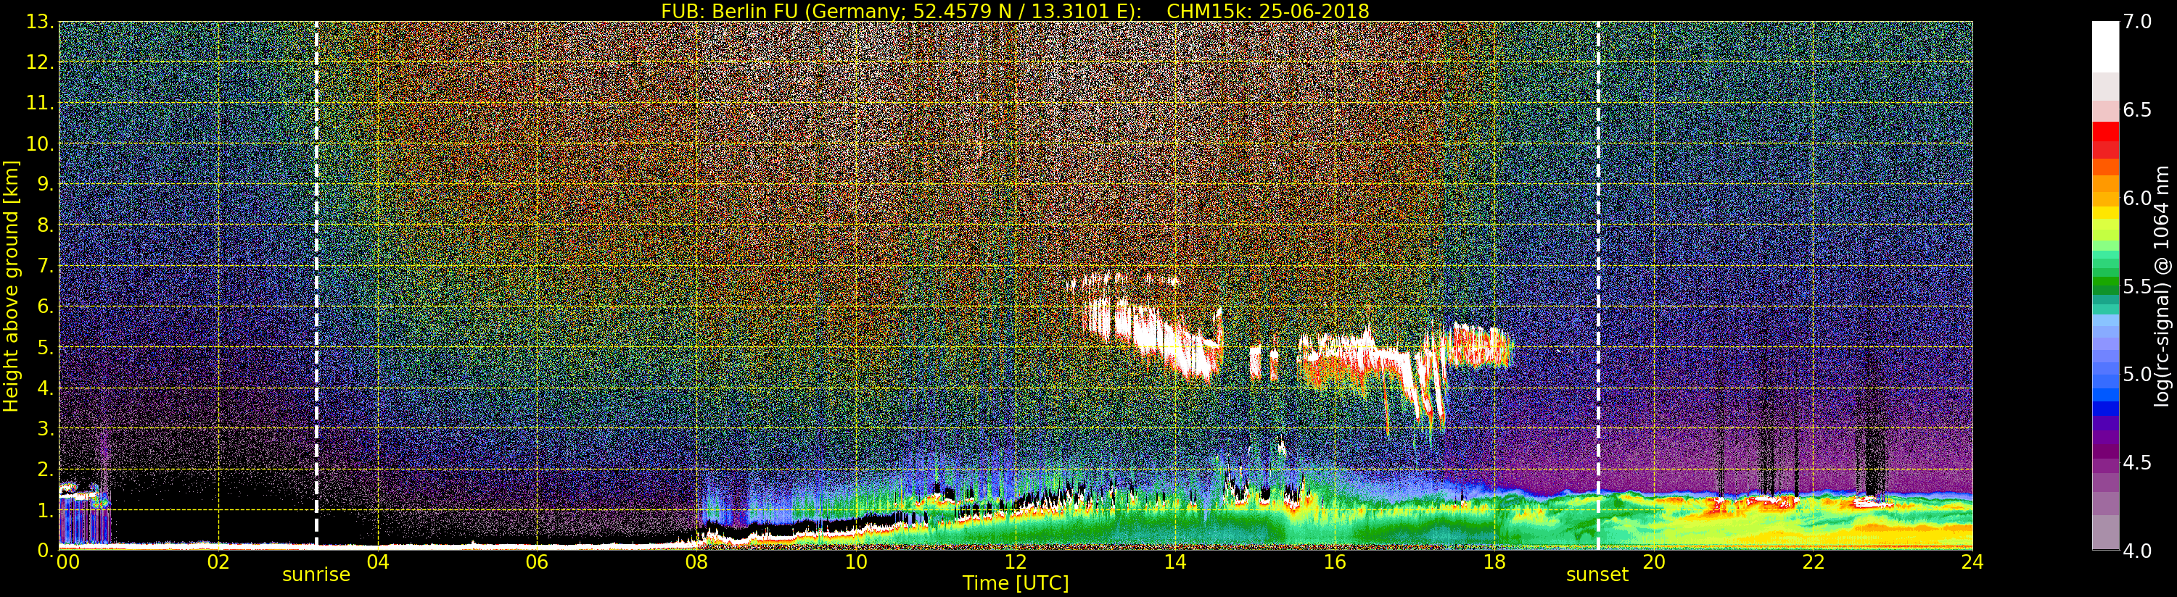
Task: Click the colorbar tick value '5.5'
Action: coord(2137,286)
